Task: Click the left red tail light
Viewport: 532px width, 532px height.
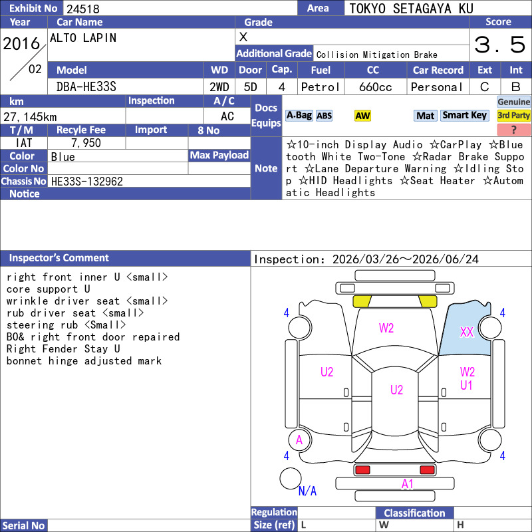Action: tap(362, 470)
